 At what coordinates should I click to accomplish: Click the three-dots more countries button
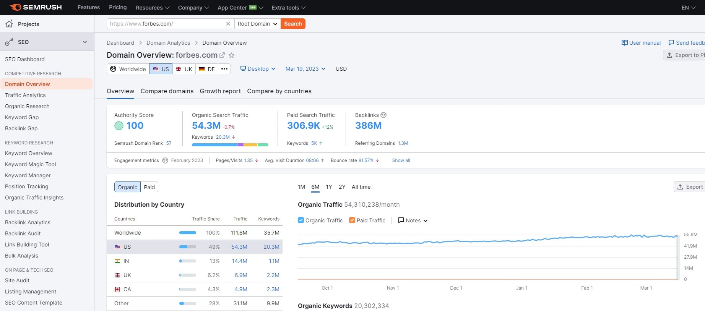click(224, 69)
